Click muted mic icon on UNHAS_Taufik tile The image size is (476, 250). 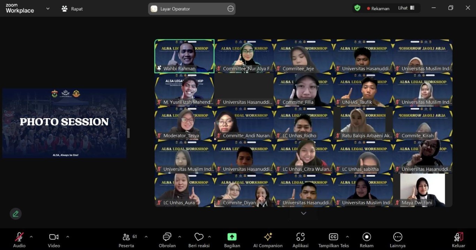pyautogui.click(x=338, y=102)
